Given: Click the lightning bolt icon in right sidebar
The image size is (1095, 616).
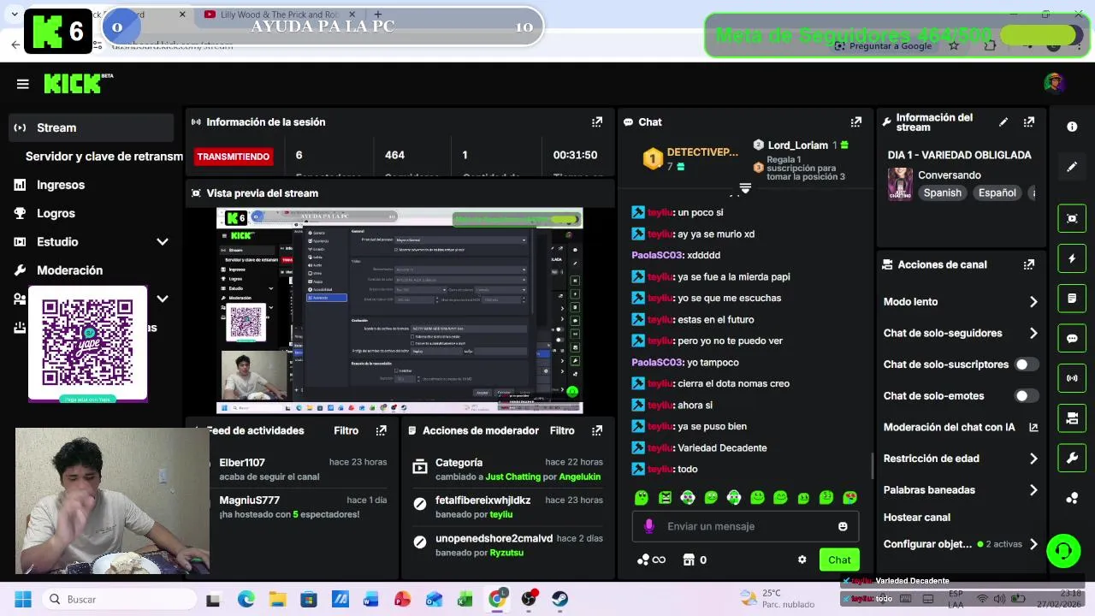Looking at the screenshot, I should [1072, 258].
